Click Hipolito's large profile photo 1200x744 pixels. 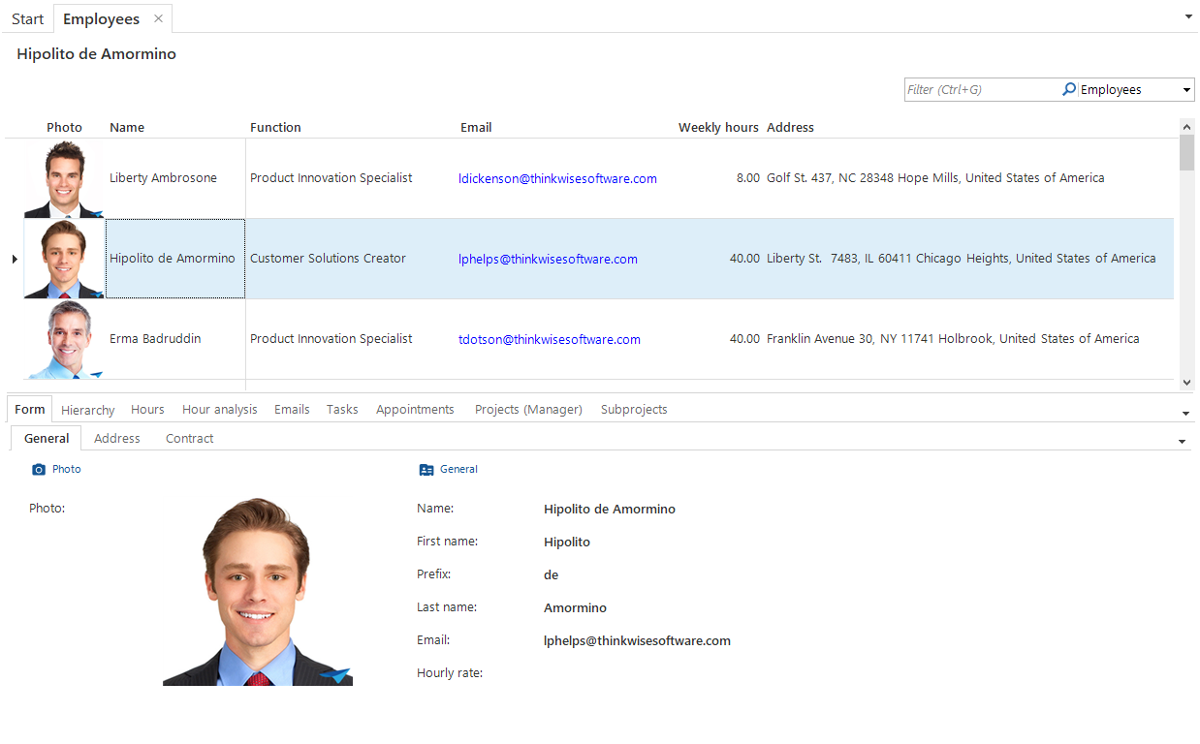(x=257, y=592)
